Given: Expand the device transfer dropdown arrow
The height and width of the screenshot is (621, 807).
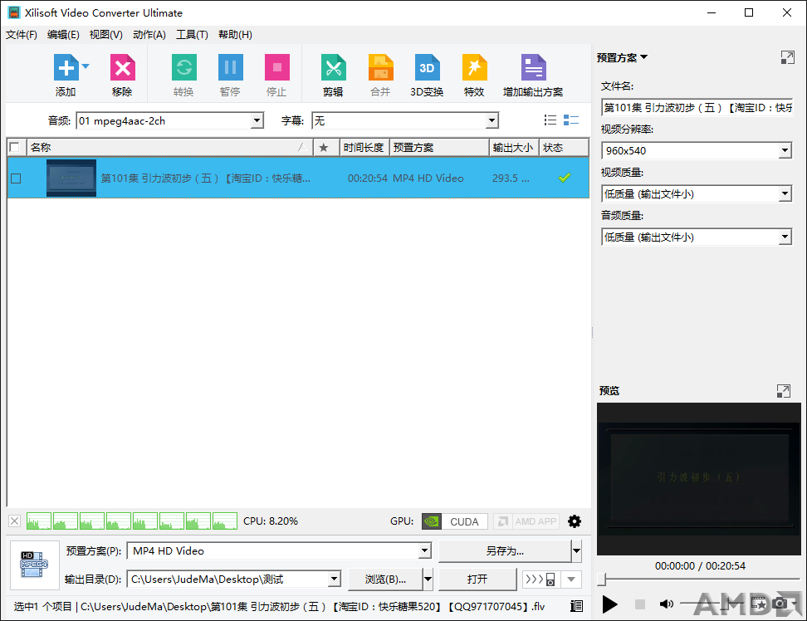Looking at the screenshot, I should pyautogui.click(x=571, y=579).
